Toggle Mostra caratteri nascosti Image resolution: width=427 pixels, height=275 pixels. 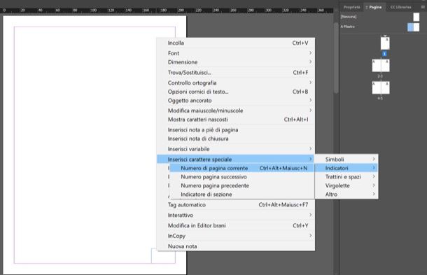[x=236, y=119]
